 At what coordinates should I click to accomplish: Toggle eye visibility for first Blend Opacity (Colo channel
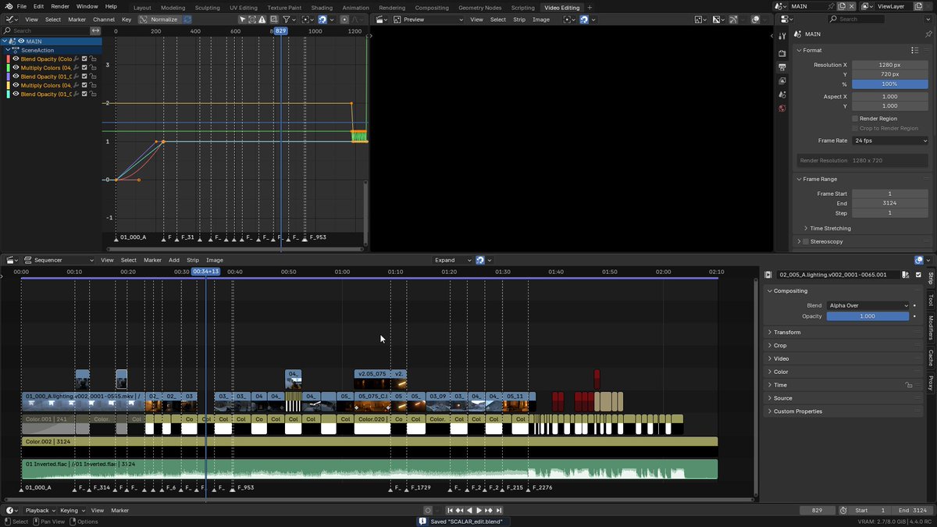click(16, 59)
